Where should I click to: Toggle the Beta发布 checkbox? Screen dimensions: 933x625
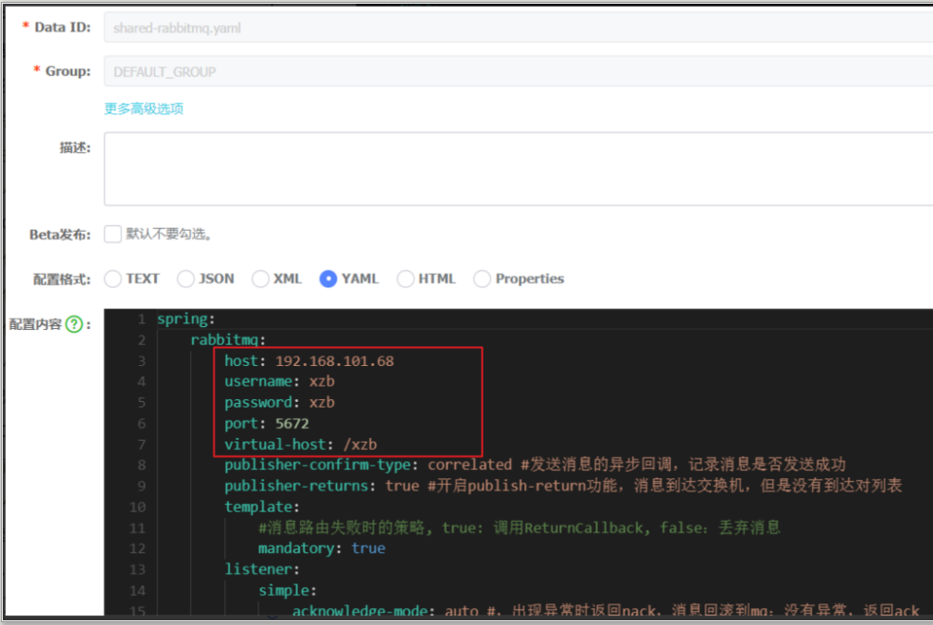pos(113,234)
